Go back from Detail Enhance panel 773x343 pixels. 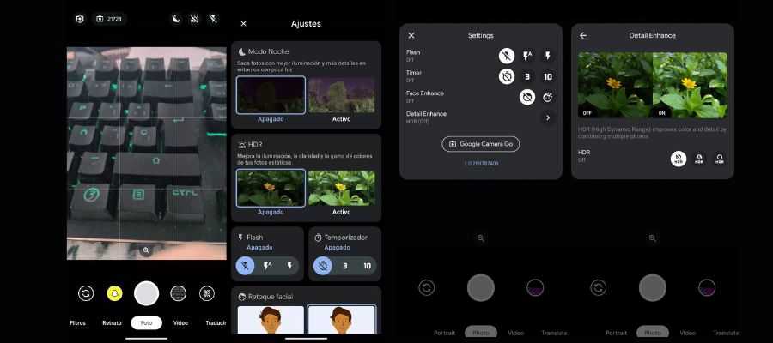coord(583,36)
